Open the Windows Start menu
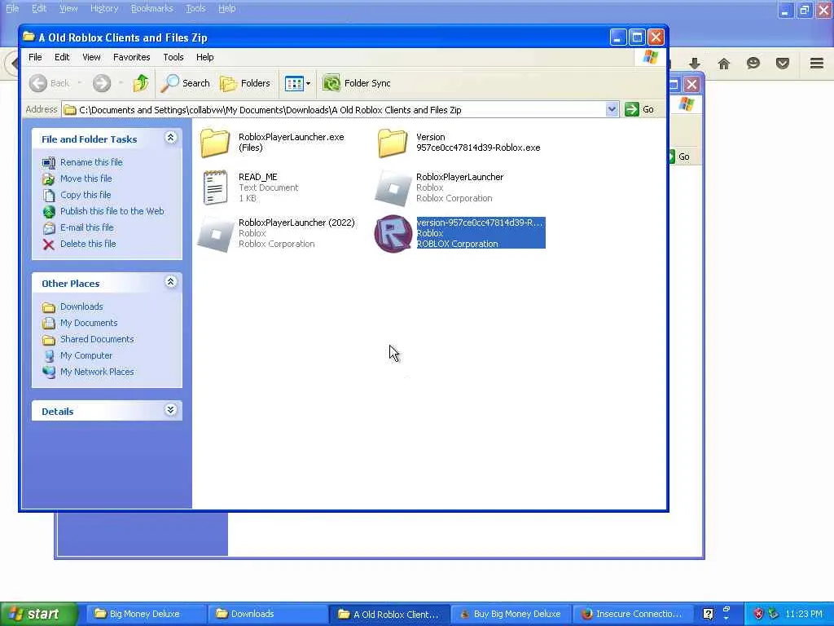834x626 pixels. coord(38,614)
